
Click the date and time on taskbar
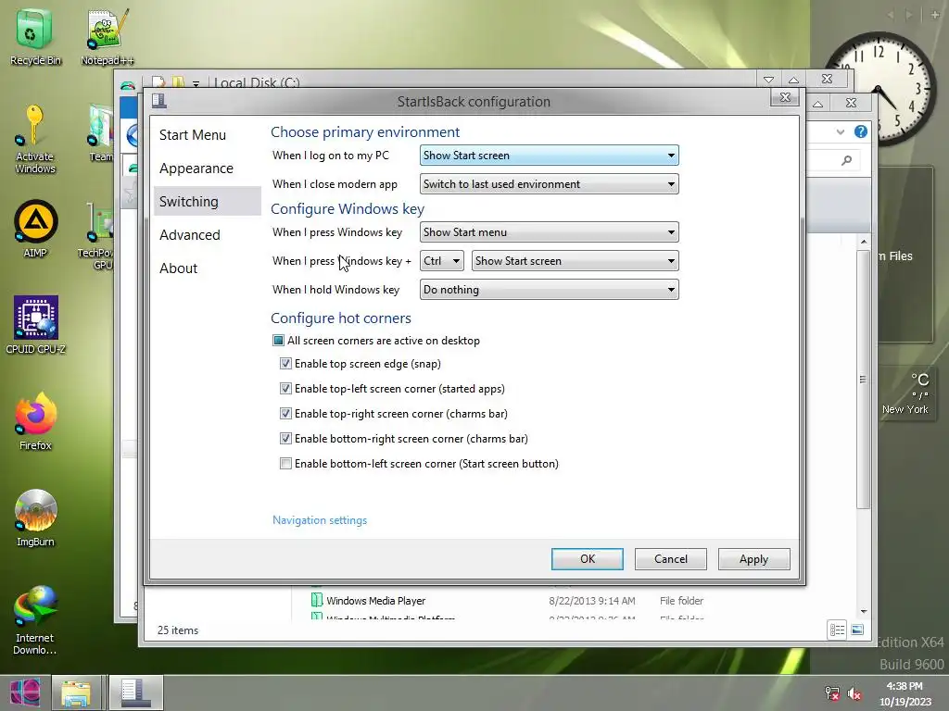tap(905, 693)
